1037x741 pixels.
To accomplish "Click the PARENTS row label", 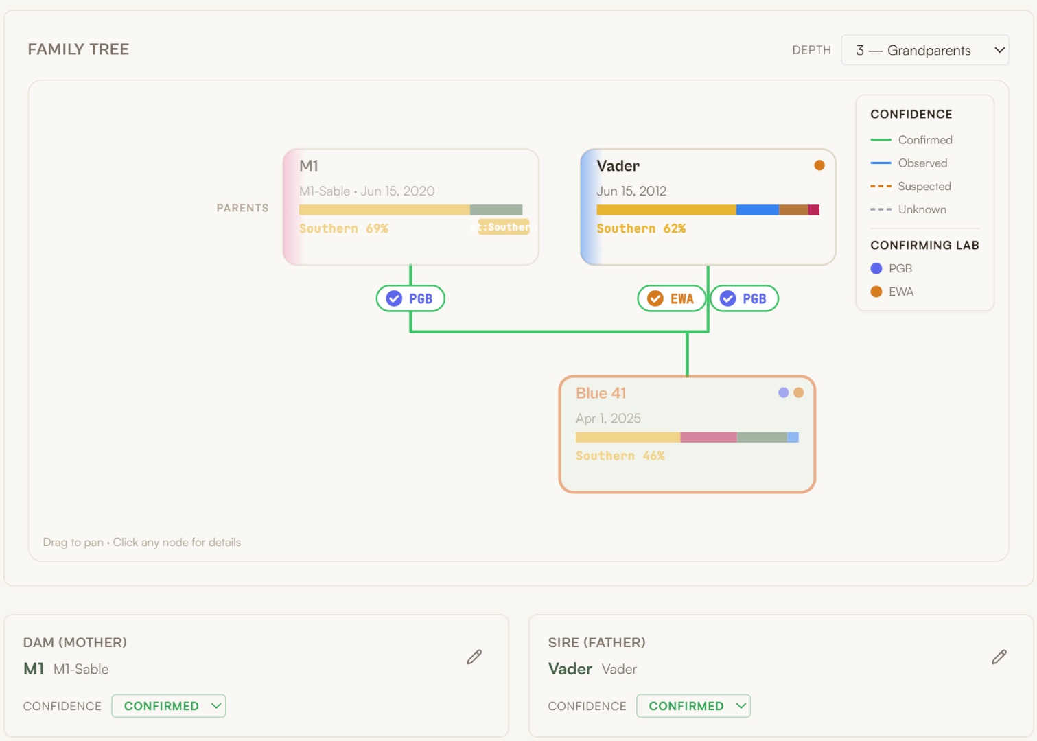I will coord(242,208).
